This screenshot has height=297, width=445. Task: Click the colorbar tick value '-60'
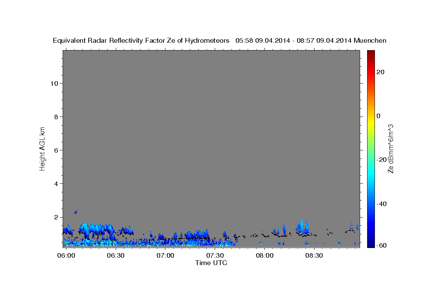click(382, 245)
